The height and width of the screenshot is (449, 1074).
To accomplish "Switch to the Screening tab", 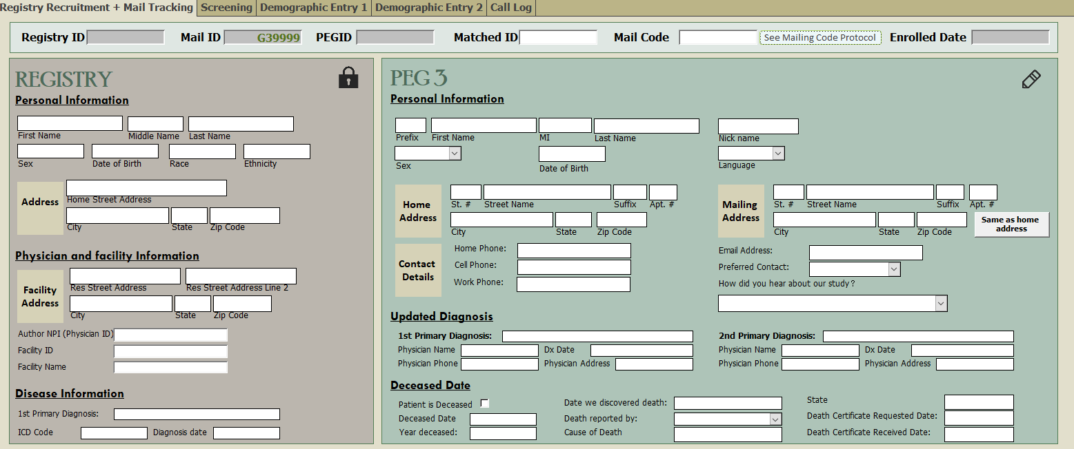I will click(x=226, y=8).
